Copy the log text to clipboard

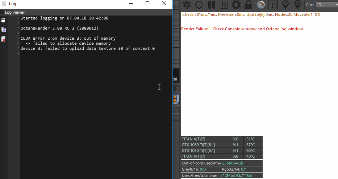tap(3, 30)
